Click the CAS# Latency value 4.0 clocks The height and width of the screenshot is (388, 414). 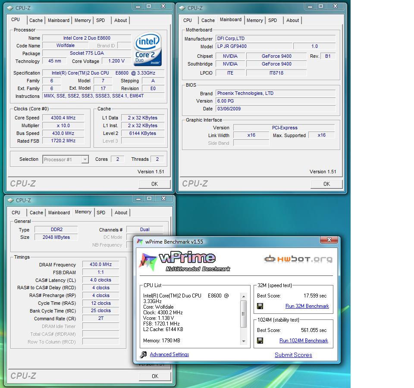[x=100, y=280]
